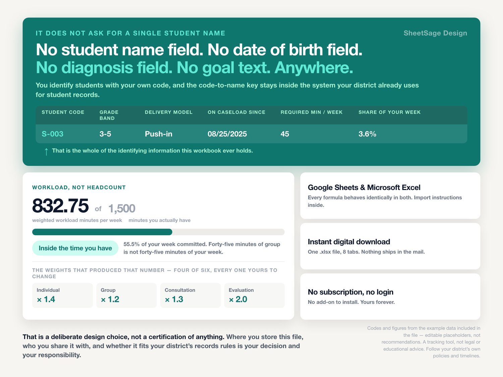
Task: Click the Required Min / Week value 45
Action: tap(285, 134)
